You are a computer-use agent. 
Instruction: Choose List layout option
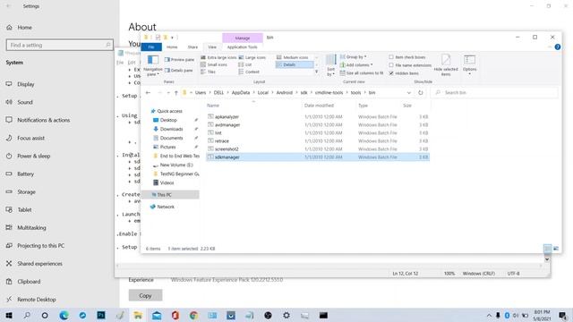point(245,64)
